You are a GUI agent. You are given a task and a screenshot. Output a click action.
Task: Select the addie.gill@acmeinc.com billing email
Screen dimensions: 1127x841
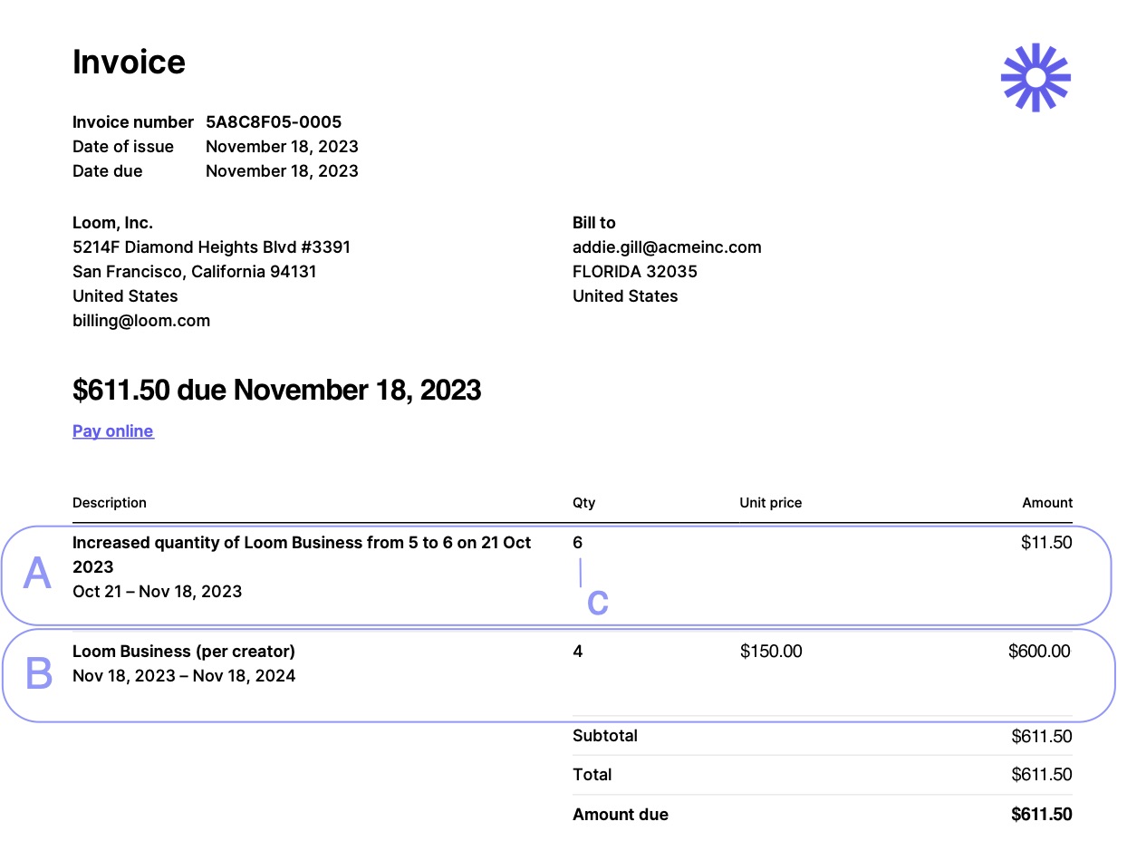[x=667, y=247]
